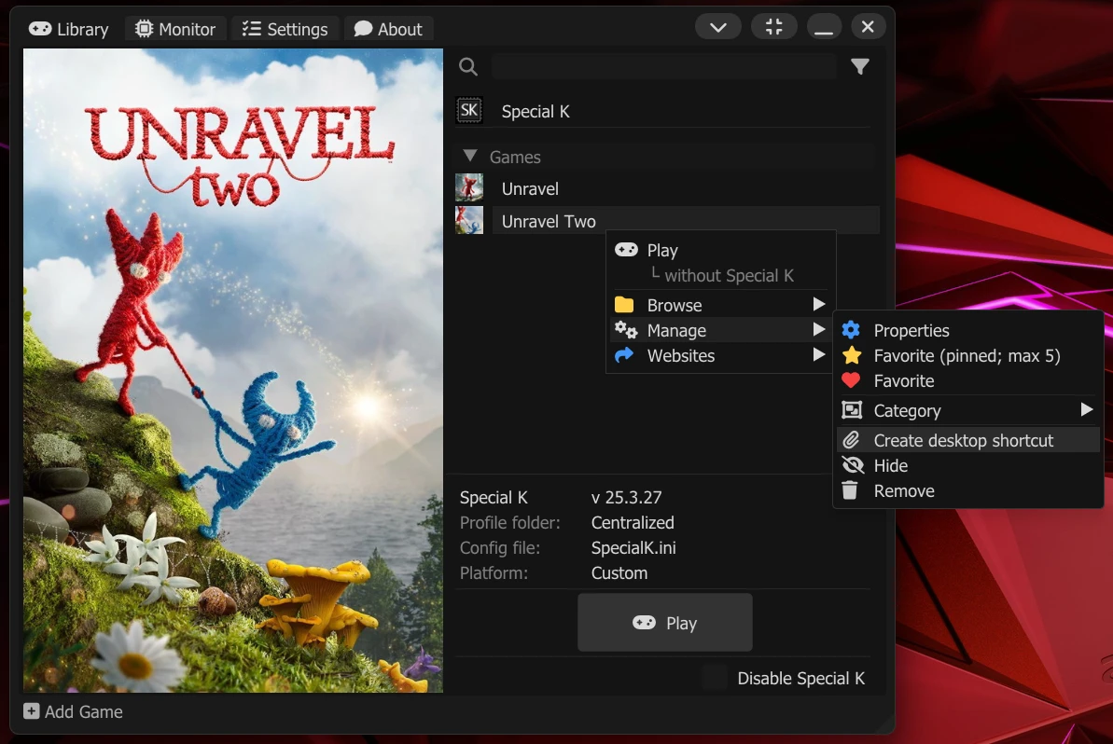
Task: Click the paperclip shortcut icon
Action: (851, 440)
